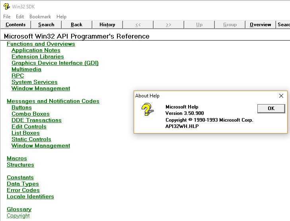The image size is (290, 221).
Task: Click the next topic >> button
Action: pyautogui.click(x=169, y=25)
